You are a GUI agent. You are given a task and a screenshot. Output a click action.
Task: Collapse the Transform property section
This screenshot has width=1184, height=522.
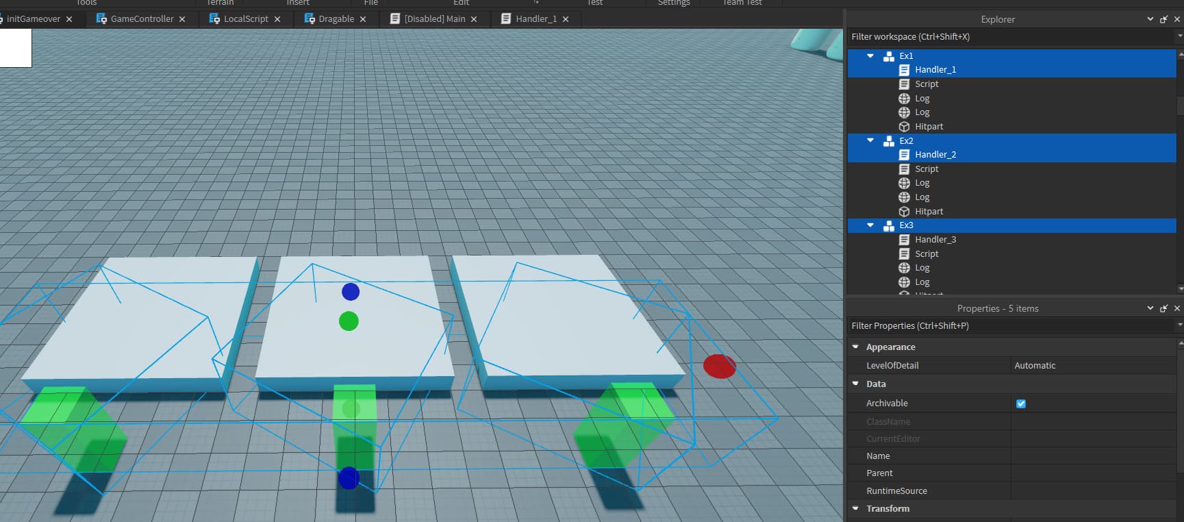click(855, 508)
